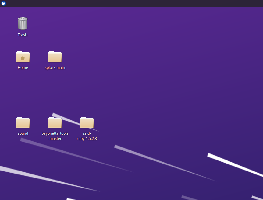Select the Home folder icon
This screenshot has width=263, height=200.
(x=23, y=57)
